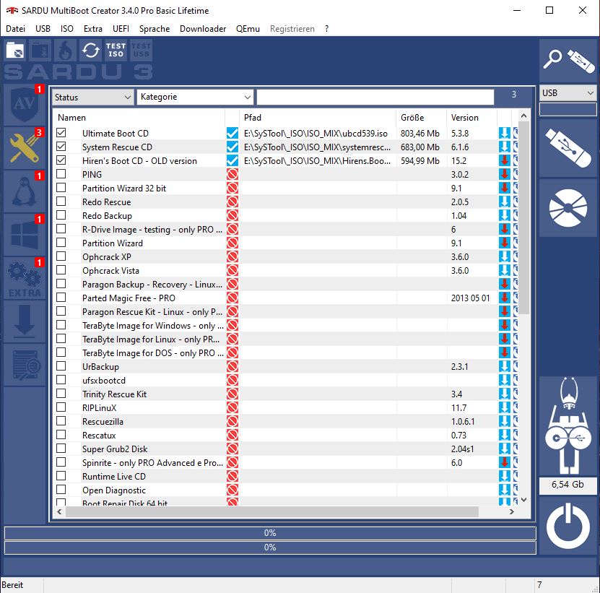Select the ufsxbootcd row
The image size is (600, 593).
(x=285, y=380)
